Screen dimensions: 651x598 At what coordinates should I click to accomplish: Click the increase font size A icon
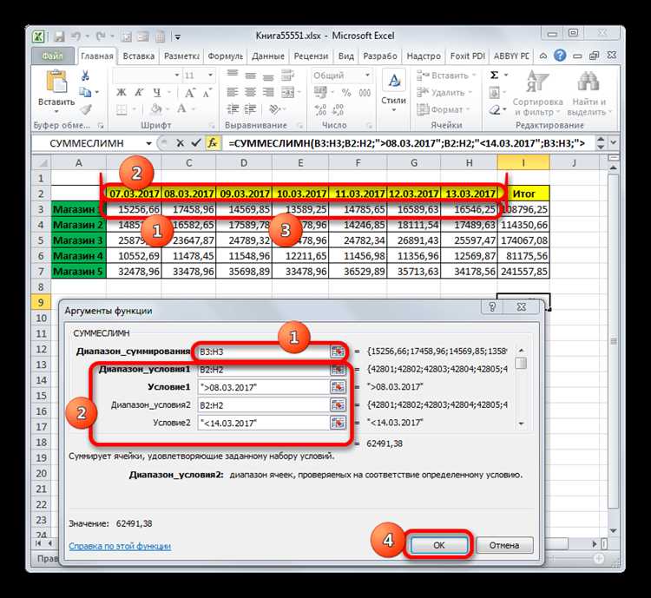tap(189, 92)
